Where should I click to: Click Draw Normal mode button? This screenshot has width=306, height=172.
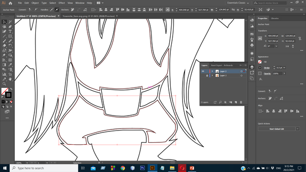pyautogui.click(x=3, y=107)
